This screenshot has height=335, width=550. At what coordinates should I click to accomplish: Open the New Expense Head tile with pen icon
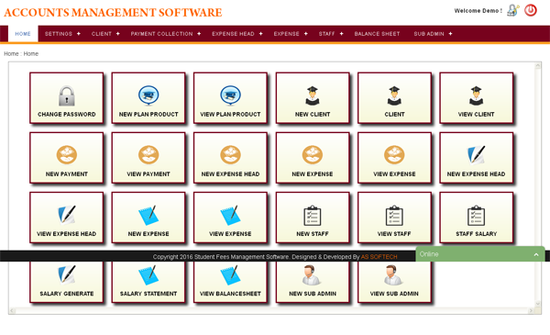[477, 158]
